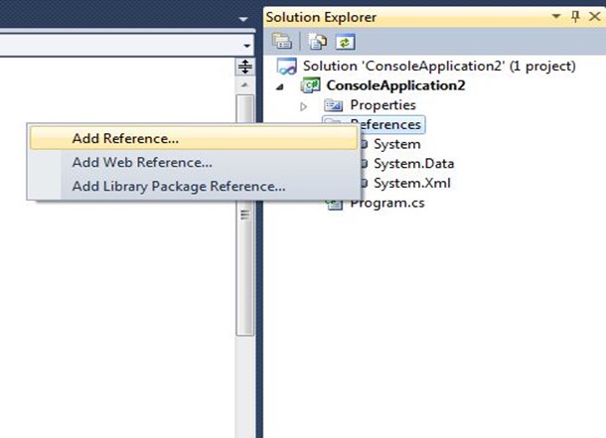Click the Solution 'ConsoleApplication2' icon

pyautogui.click(x=287, y=67)
